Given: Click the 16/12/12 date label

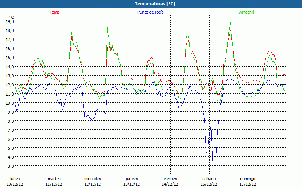Looking at the screenshot, I should click(248, 184).
